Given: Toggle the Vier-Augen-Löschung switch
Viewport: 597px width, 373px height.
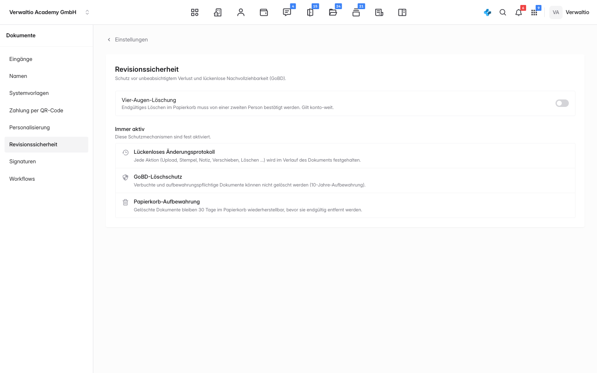Looking at the screenshot, I should point(562,103).
